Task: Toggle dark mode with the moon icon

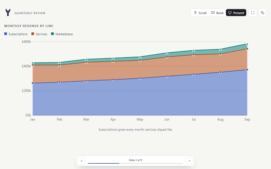Action: click(x=263, y=13)
